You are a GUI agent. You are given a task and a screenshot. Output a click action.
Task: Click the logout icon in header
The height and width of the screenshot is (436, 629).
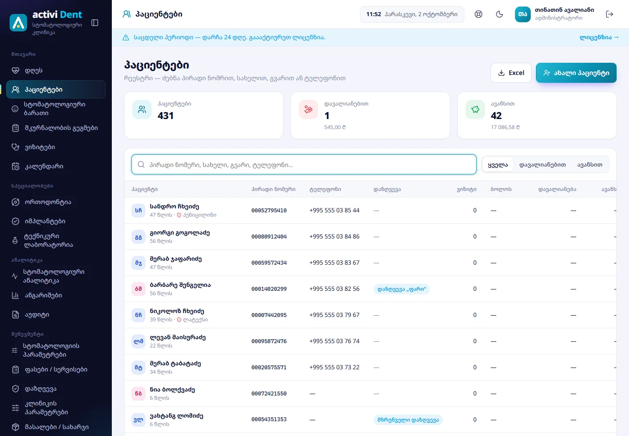tap(610, 14)
